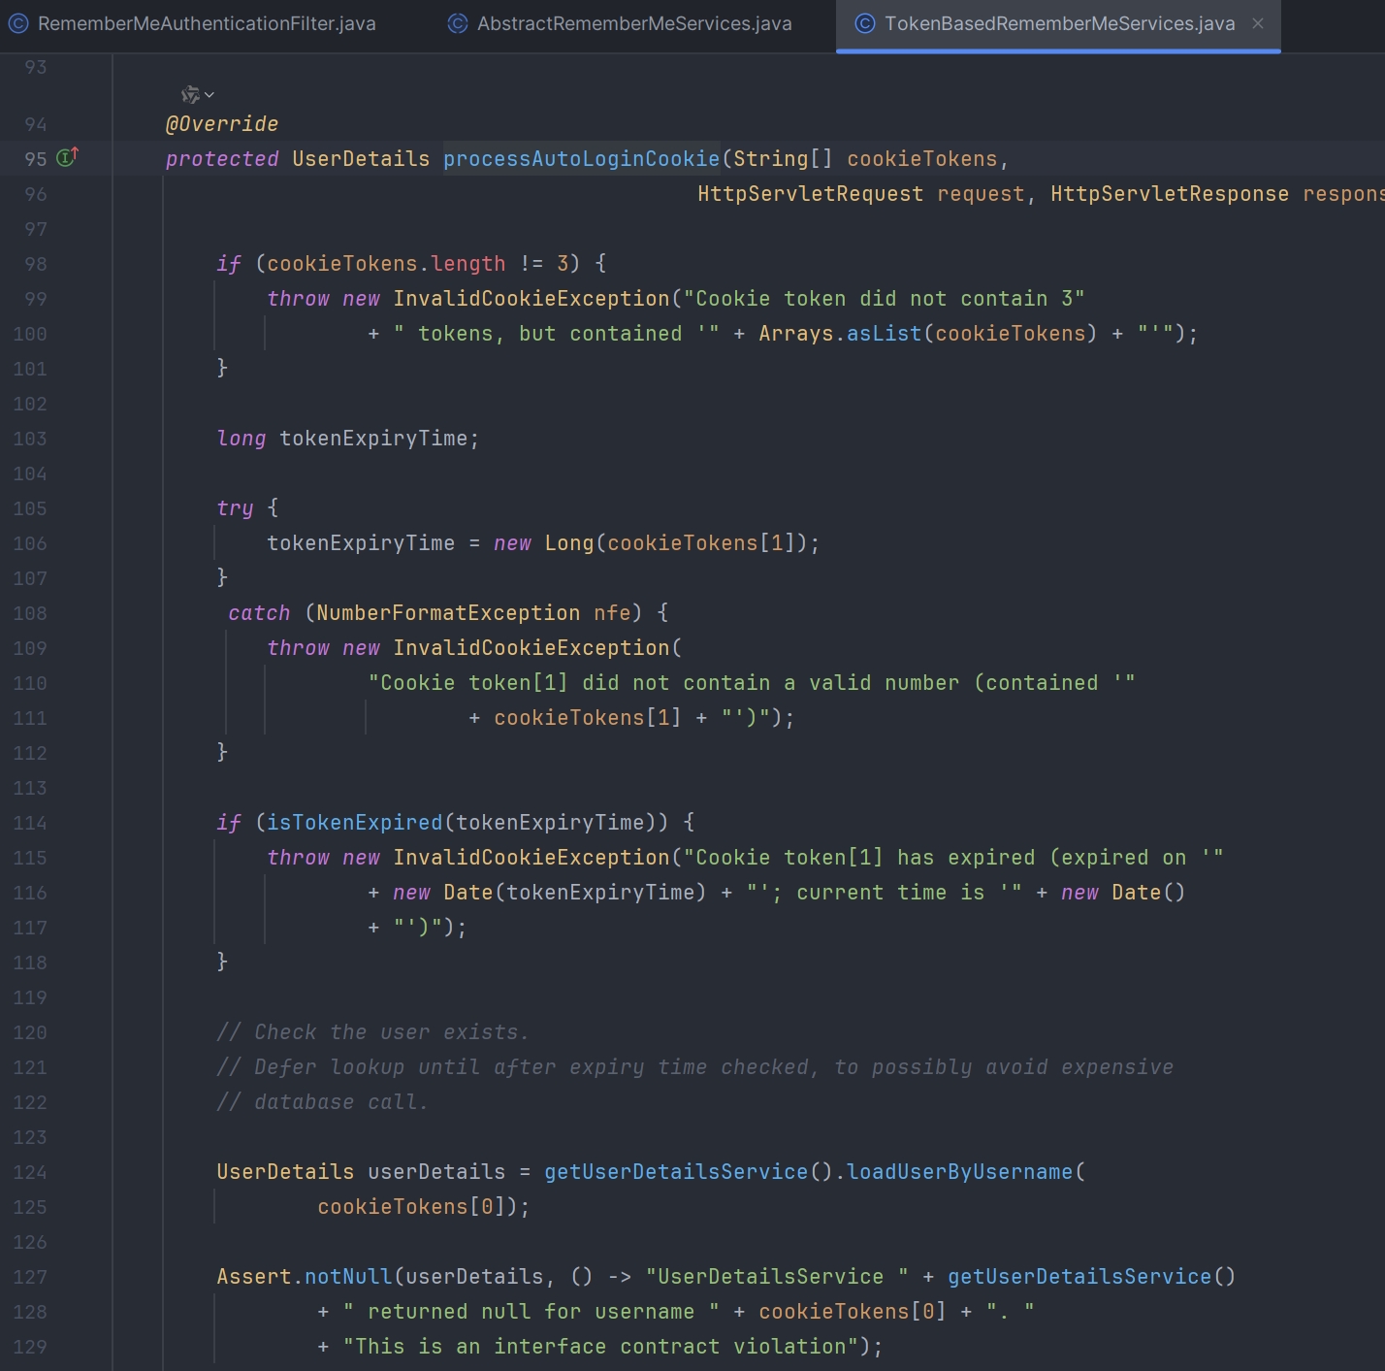
Task: Close the TokenBasedRememberMeServices.java tab
Action: (1258, 23)
